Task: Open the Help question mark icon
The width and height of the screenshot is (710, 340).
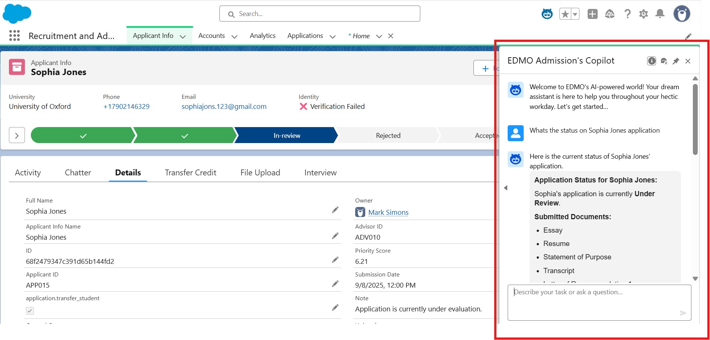Action: point(627,14)
